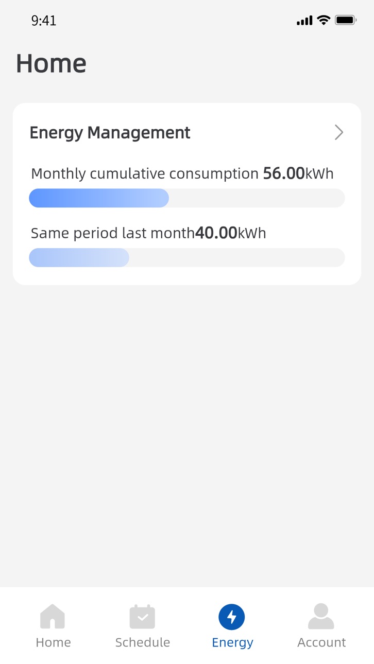
Task: Check the battery status icon
Action: tap(346, 21)
